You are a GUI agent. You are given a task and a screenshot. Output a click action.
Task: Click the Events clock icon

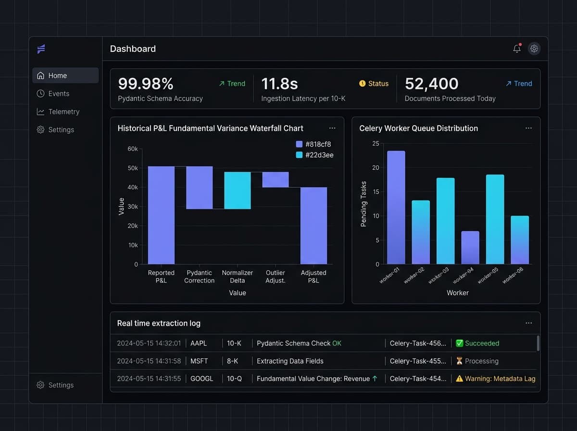click(41, 94)
